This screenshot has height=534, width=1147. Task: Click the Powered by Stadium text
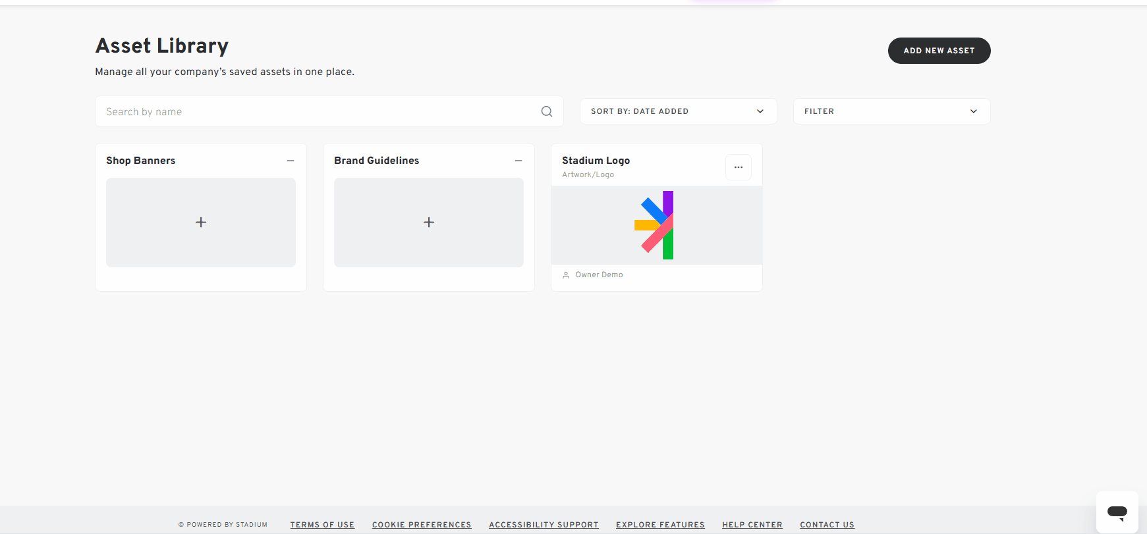click(223, 525)
